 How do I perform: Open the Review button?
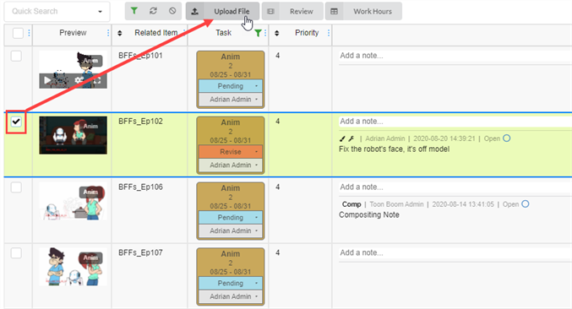pyautogui.click(x=292, y=11)
